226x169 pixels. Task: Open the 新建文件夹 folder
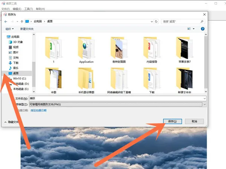[185, 80]
